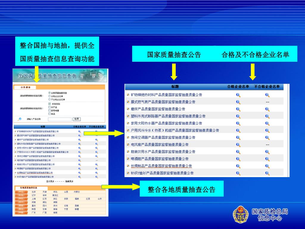Open the 北京 province link

pos(34,192)
